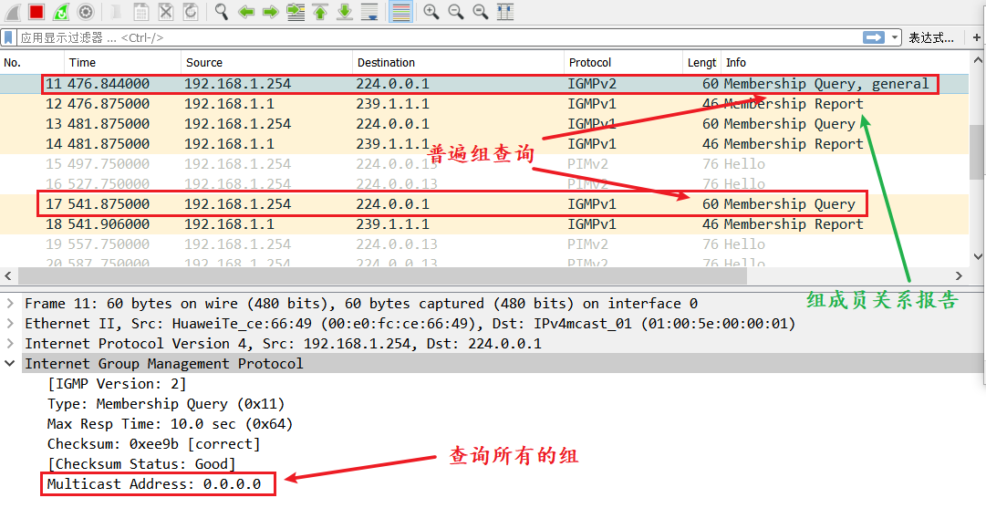Screen dimensions: 986x529
Task: Click the packet list vertical scrollbar thumb
Action: click(x=978, y=151)
